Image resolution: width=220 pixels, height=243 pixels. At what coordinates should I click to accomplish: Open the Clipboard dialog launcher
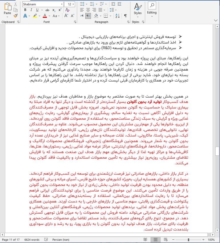(x=18, y=22)
